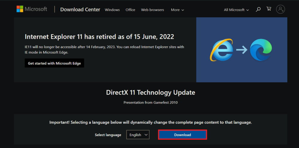Viewport: 299px width, 148px height.
Task: Click the blue Download button
Action: [x=182, y=135]
